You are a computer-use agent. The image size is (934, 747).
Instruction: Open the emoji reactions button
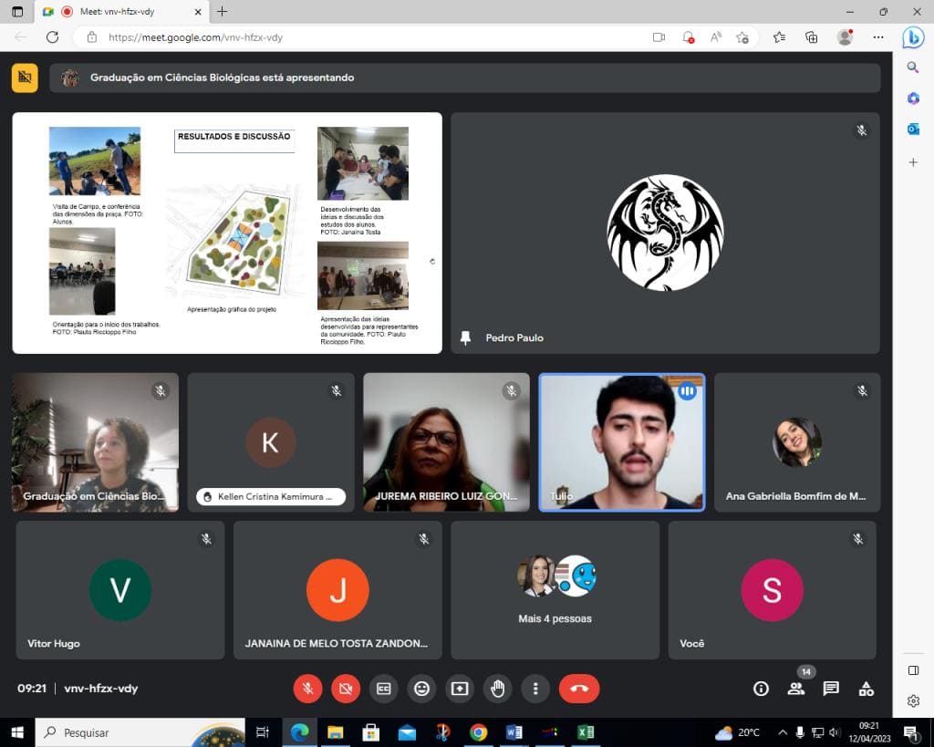click(x=421, y=689)
